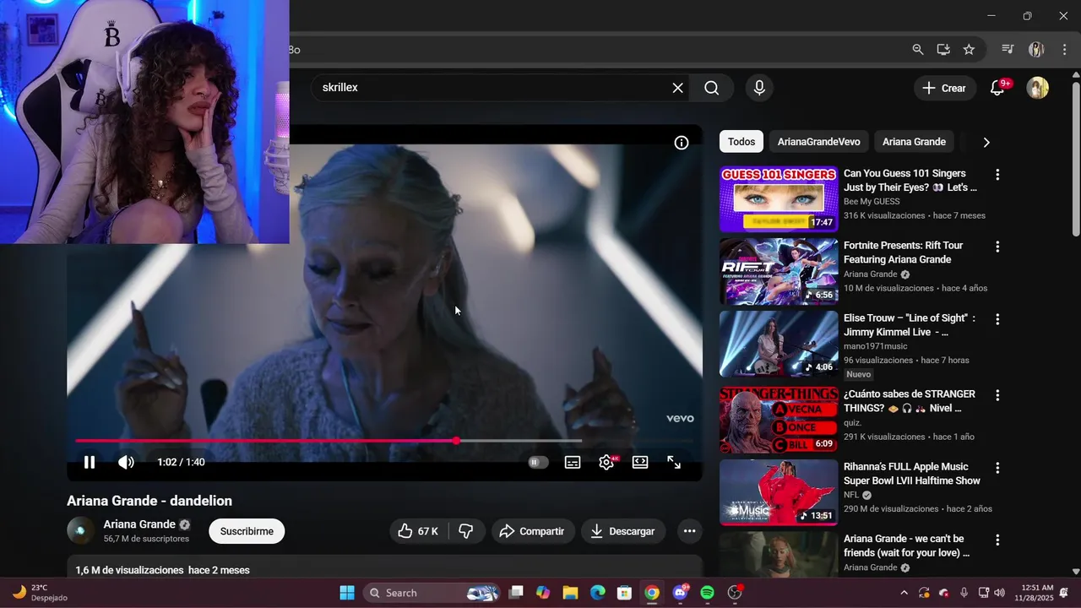Select the Ariana Grande filter chip

914,142
